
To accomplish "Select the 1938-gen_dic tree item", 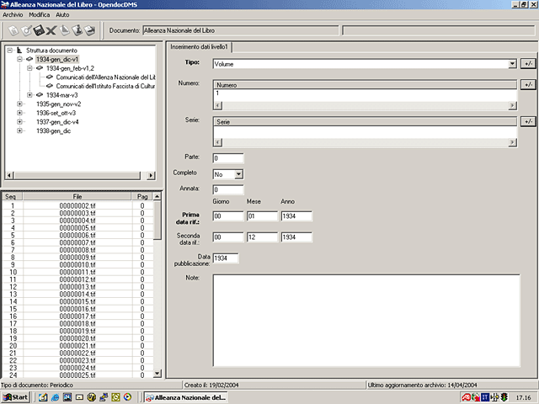I will [x=53, y=130].
